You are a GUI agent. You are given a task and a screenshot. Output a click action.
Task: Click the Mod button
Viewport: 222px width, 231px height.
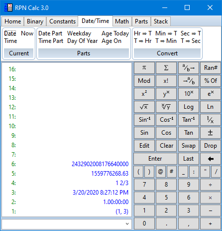(x=144, y=81)
